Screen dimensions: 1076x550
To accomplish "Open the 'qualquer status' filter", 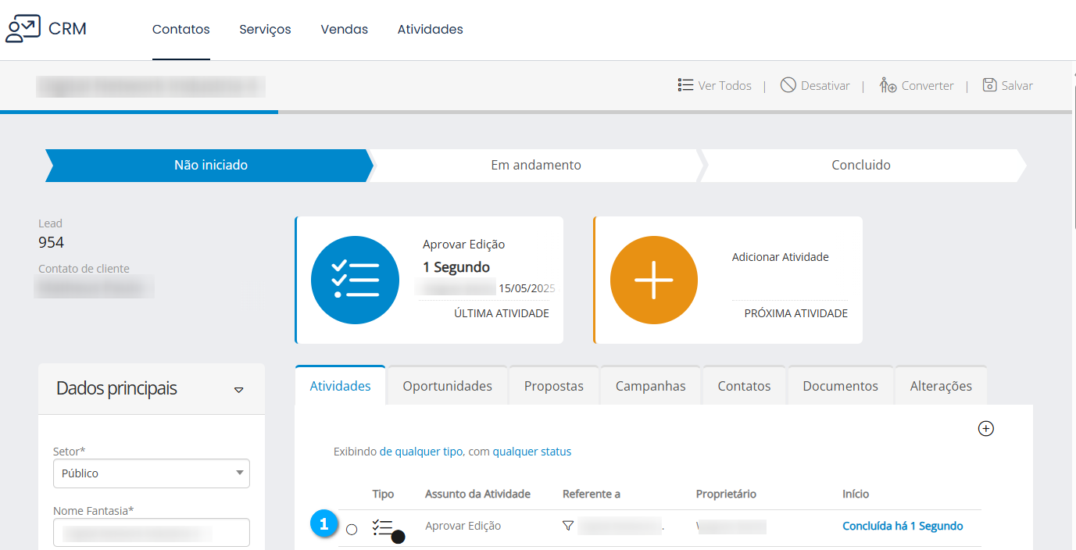I will (531, 452).
